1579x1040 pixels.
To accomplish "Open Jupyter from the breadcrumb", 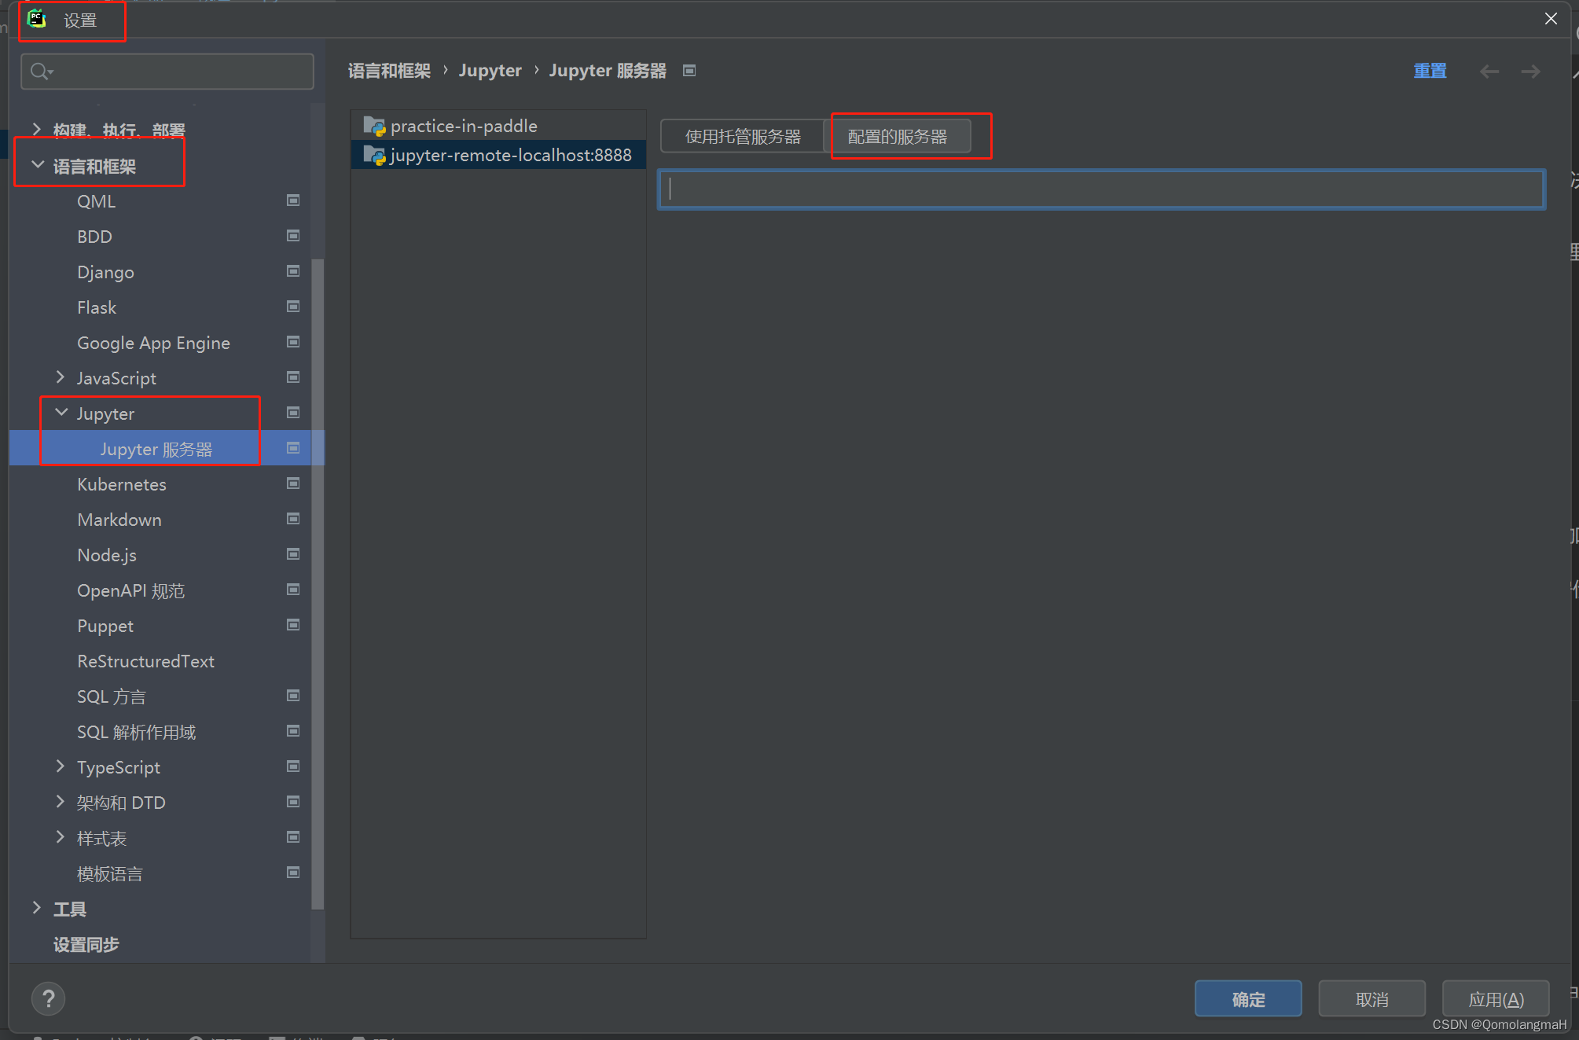I will (490, 70).
